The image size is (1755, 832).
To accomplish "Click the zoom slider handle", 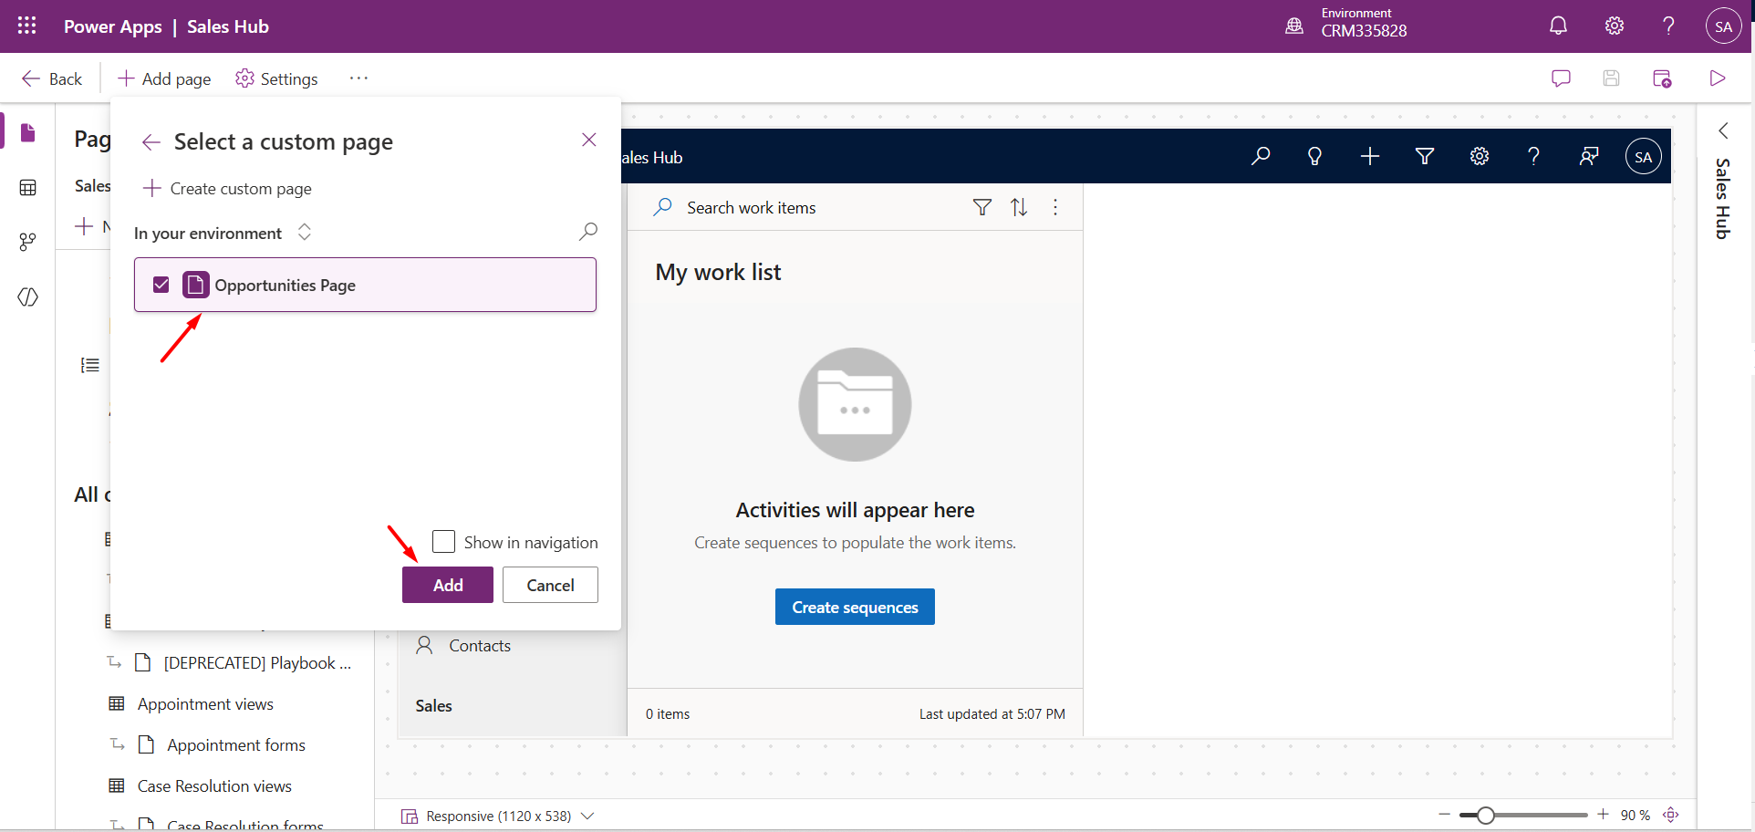I will [x=1485, y=815].
